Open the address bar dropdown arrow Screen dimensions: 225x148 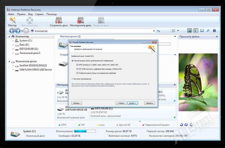(154, 31)
